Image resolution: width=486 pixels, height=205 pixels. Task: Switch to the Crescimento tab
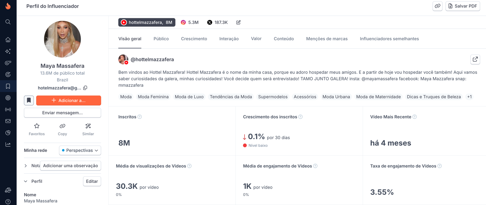(x=194, y=39)
